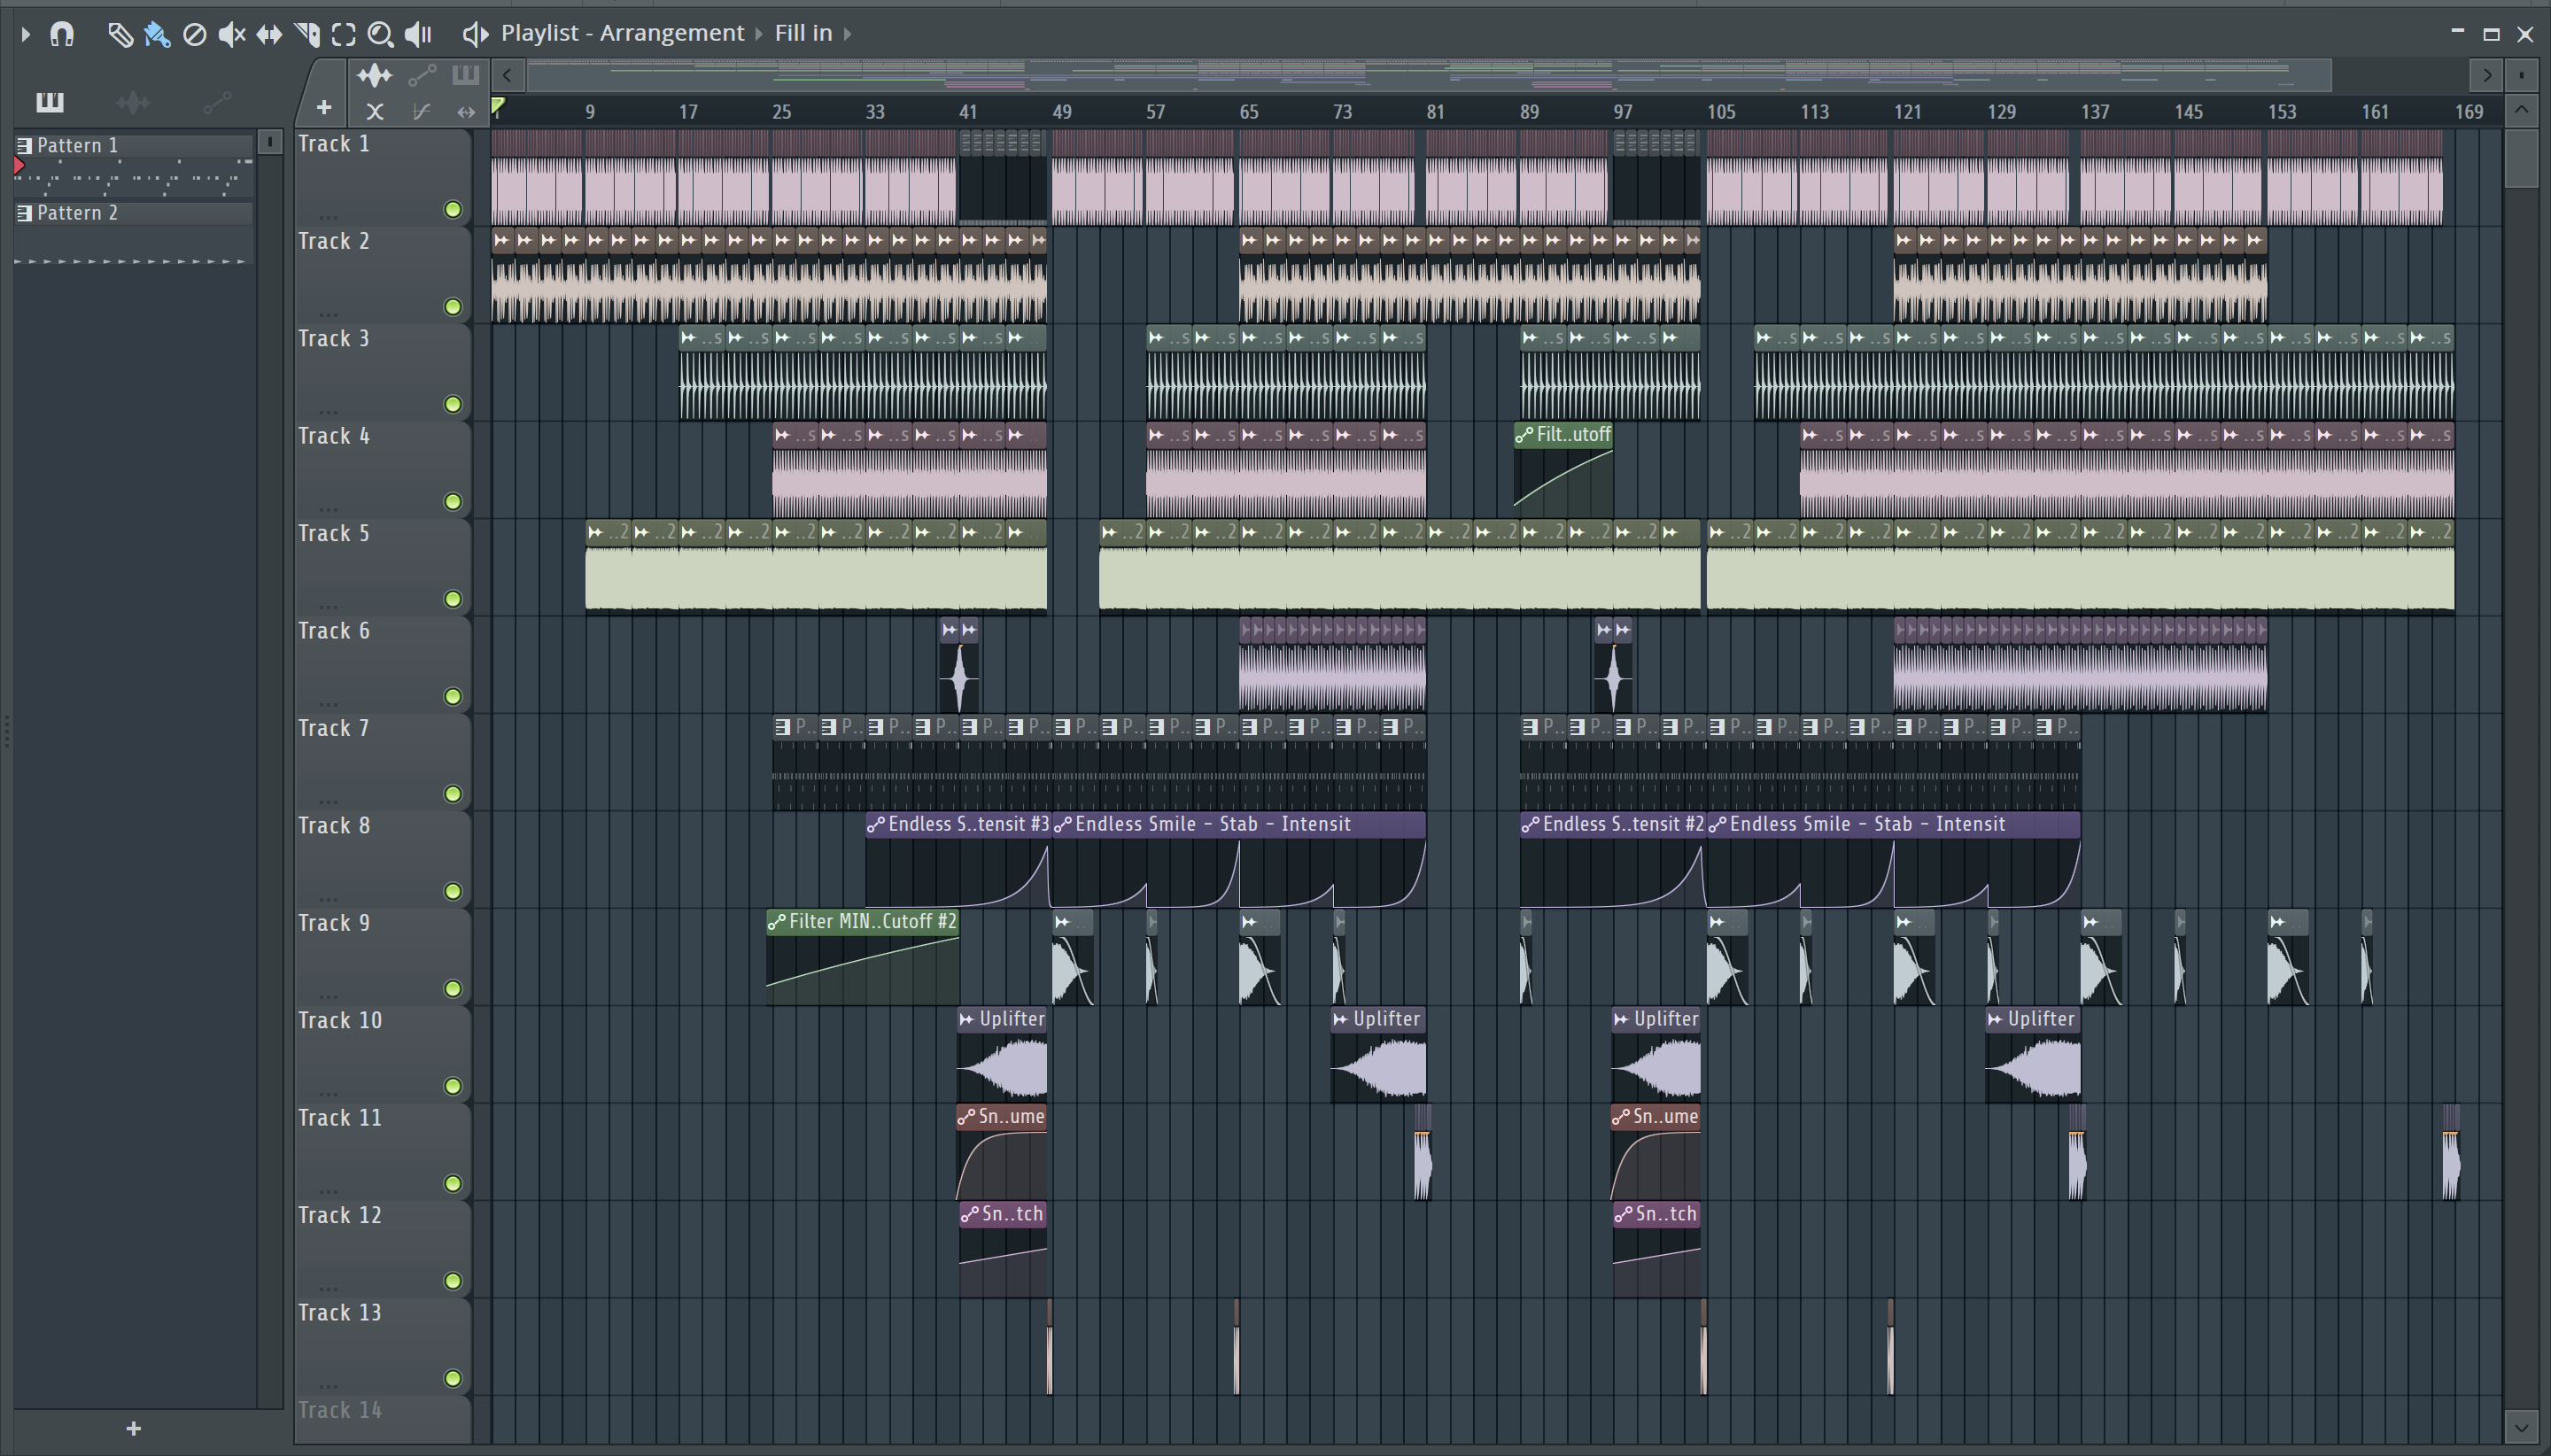Select the Draw pencil tool
The height and width of the screenshot is (1456, 2551).
point(120,34)
